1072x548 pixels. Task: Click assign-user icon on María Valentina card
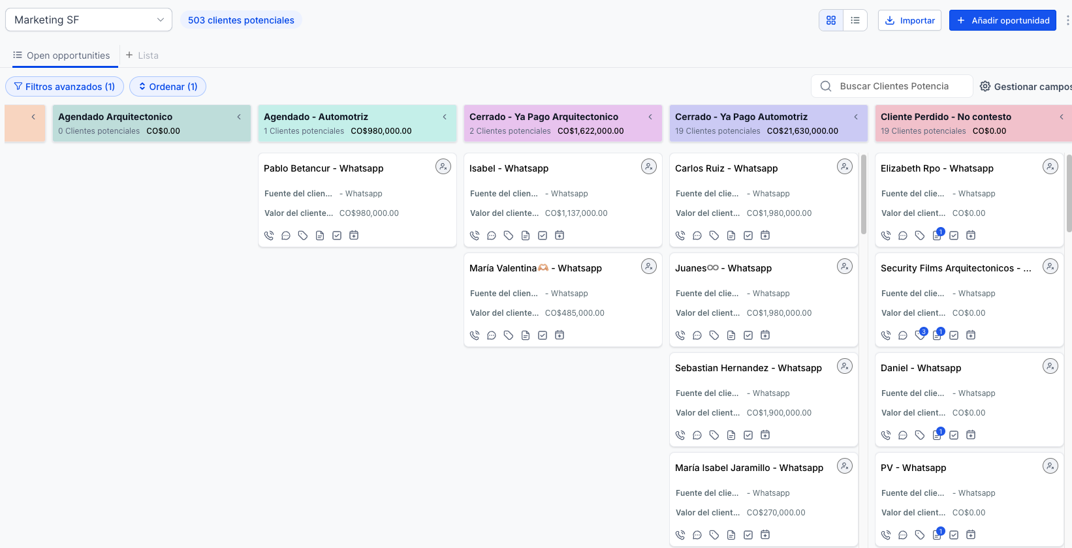click(x=649, y=267)
